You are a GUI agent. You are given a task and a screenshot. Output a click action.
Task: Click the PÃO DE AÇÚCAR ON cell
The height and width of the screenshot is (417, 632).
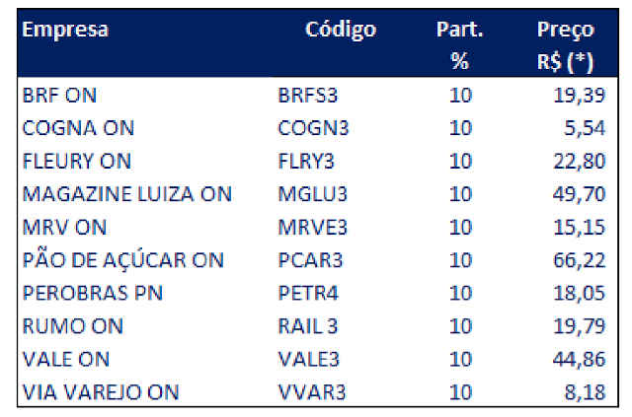[x=123, y=260]
